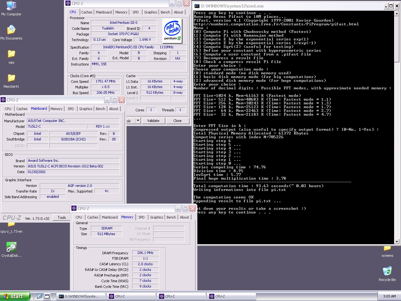Select CPU tab in the Mainboard window
The image size is (401, 301).
point(8,109)
